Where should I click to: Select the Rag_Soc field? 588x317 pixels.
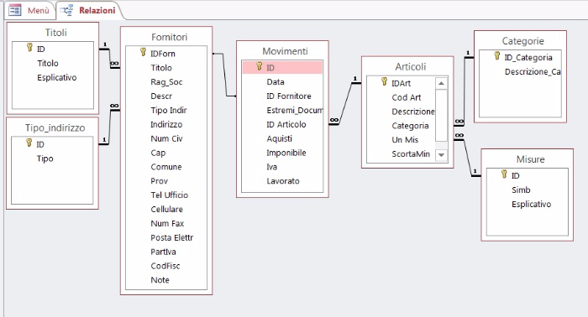(x=166, y=82)
